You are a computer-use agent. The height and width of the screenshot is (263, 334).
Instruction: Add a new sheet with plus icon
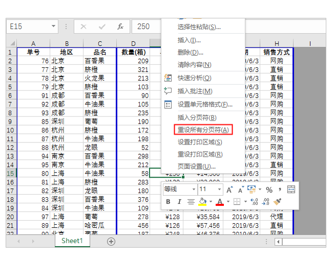[x=111, y=242]
